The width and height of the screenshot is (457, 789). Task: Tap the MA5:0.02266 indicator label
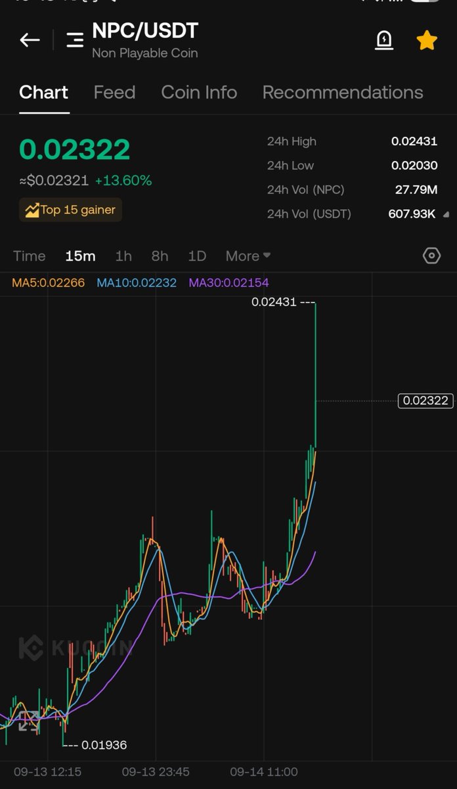tap(49, 283)
